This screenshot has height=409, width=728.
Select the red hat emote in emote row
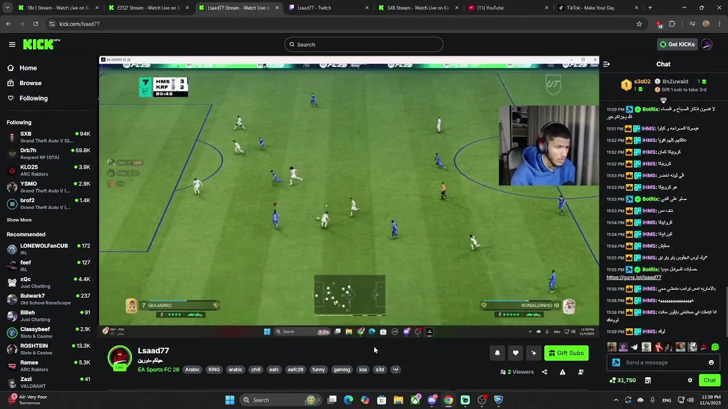click(704, 347)
